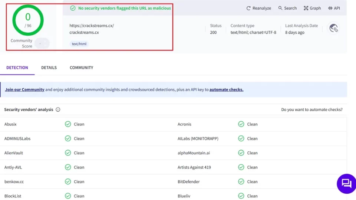Click the green check icon beside 'No security vendors'

tap(73, 8)
